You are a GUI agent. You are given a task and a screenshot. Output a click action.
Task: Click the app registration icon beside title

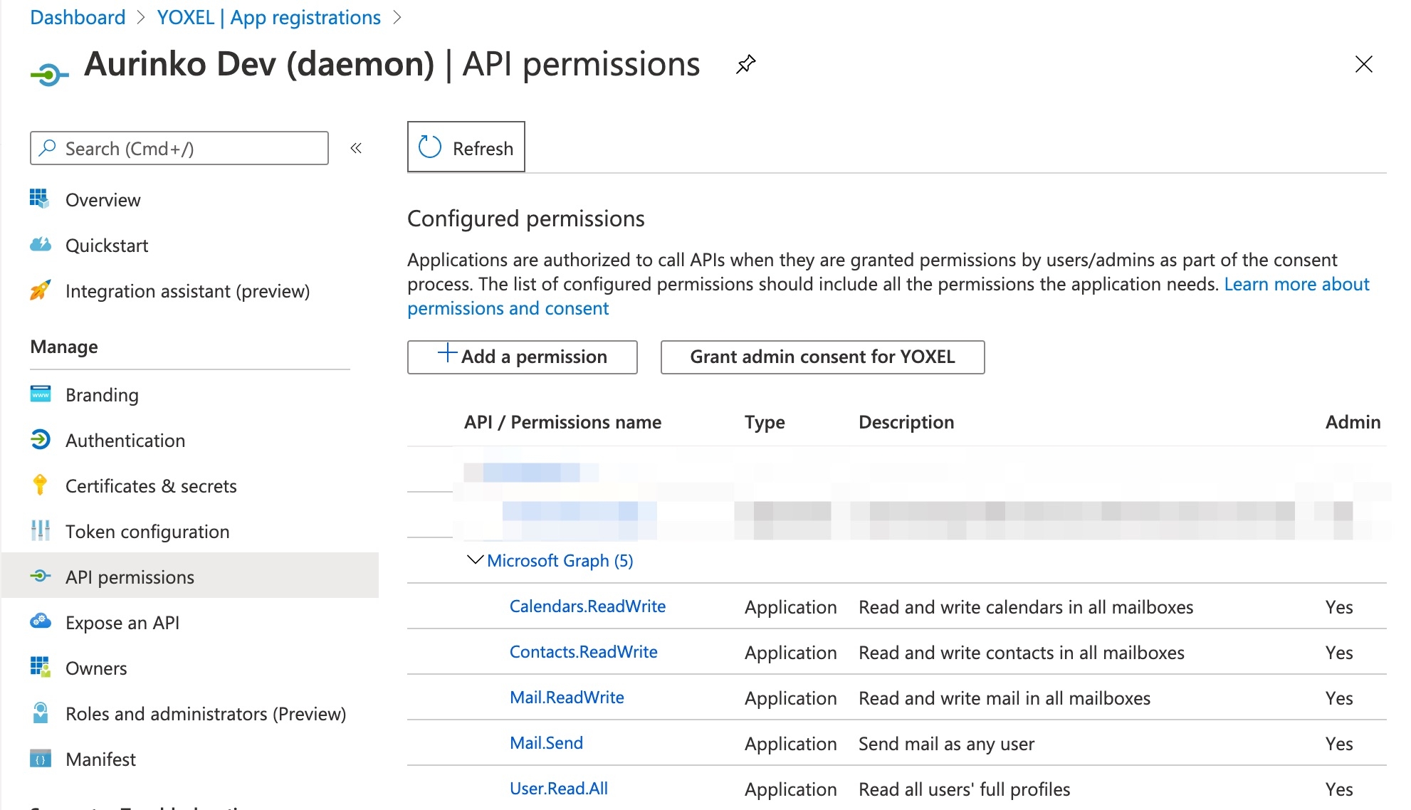(49, 73)
